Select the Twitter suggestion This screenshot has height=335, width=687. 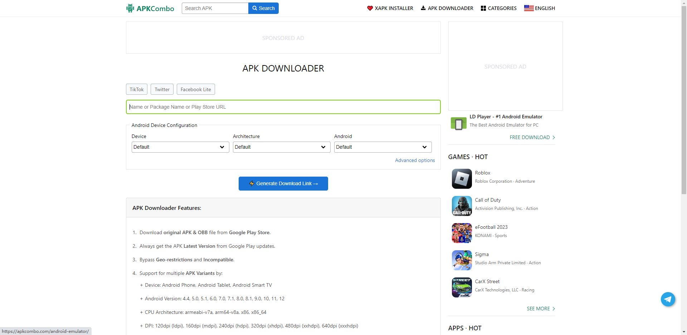click(162, 89)
